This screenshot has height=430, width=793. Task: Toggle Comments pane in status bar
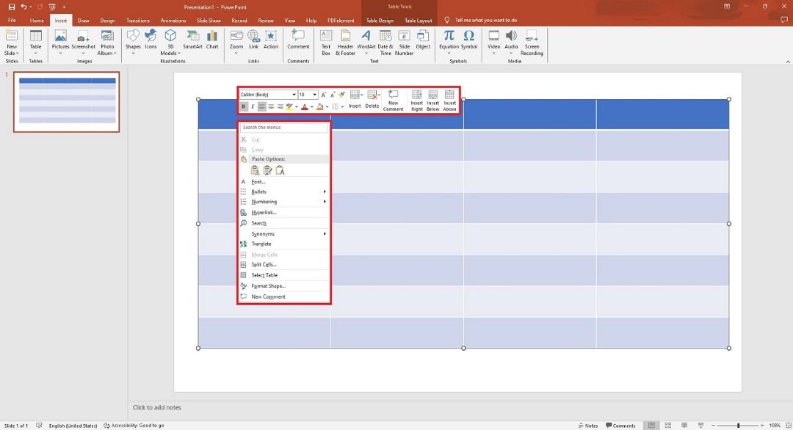tap(620, 426)
